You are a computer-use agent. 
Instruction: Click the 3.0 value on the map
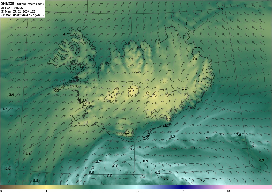(x=74, y=86)
